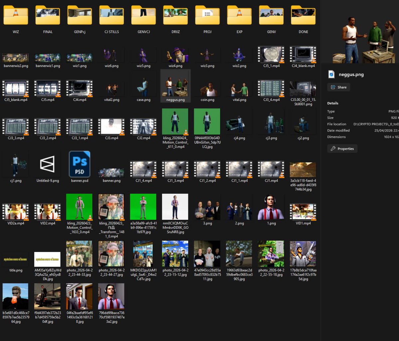Select the VID1.mp4 video file

[x=303, y=212]
